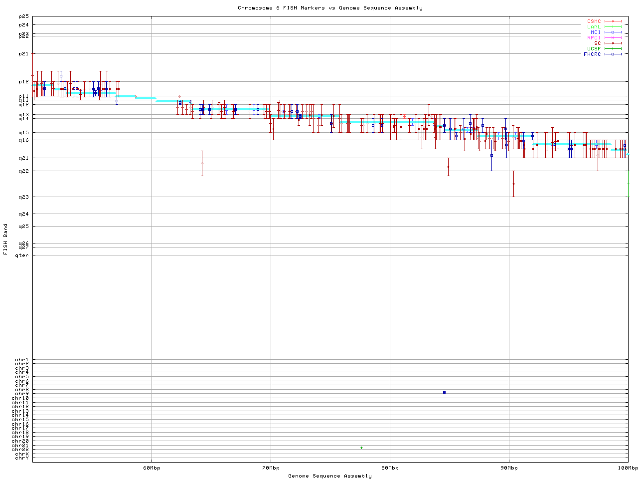Click the CSMC legend marker sample
This screenshot has height=479, width=638.
click(613, 21)
